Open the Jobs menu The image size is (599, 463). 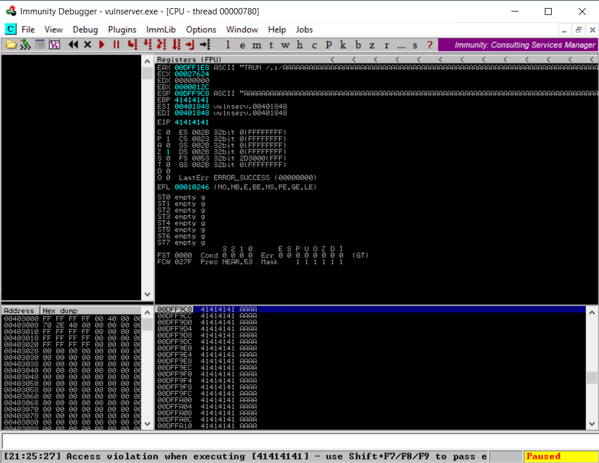[304, 29]
